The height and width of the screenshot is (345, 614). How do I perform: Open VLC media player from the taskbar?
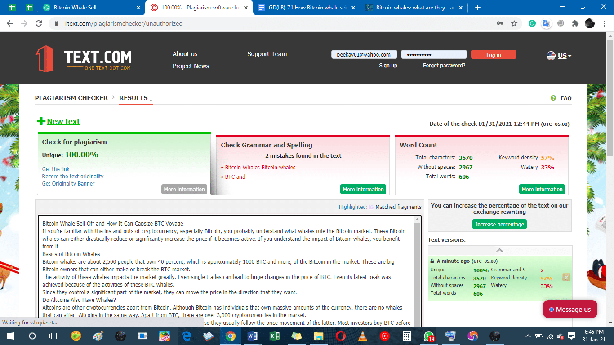pos(362,336)
